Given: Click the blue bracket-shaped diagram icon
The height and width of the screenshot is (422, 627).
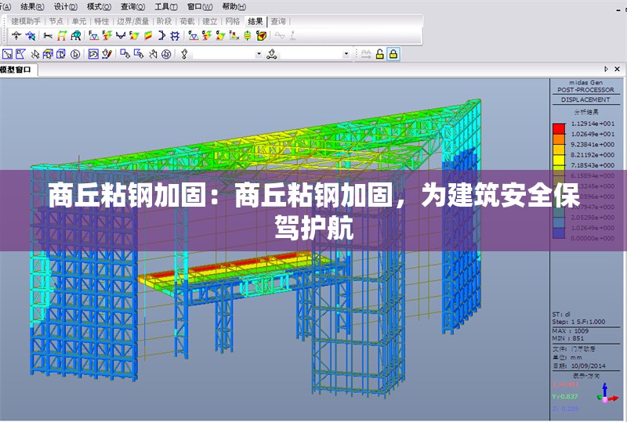Looking at the screenshot, I should 161,36.
